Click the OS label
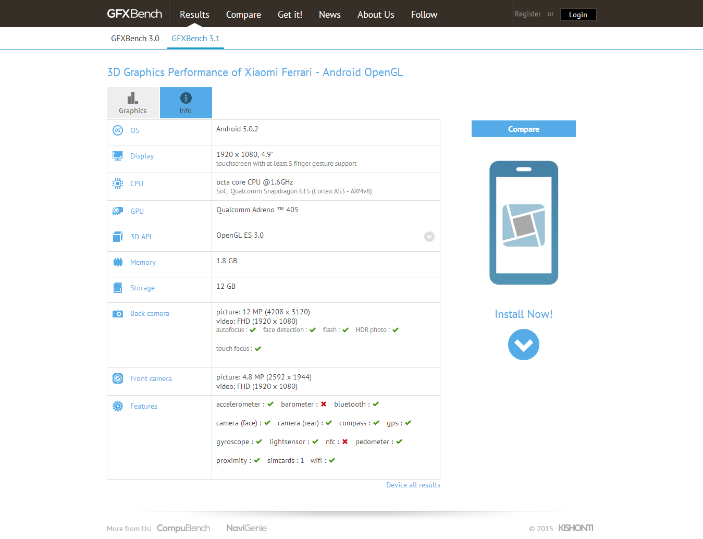The width and height of the screenshot is (703, 539). point(135,130)
